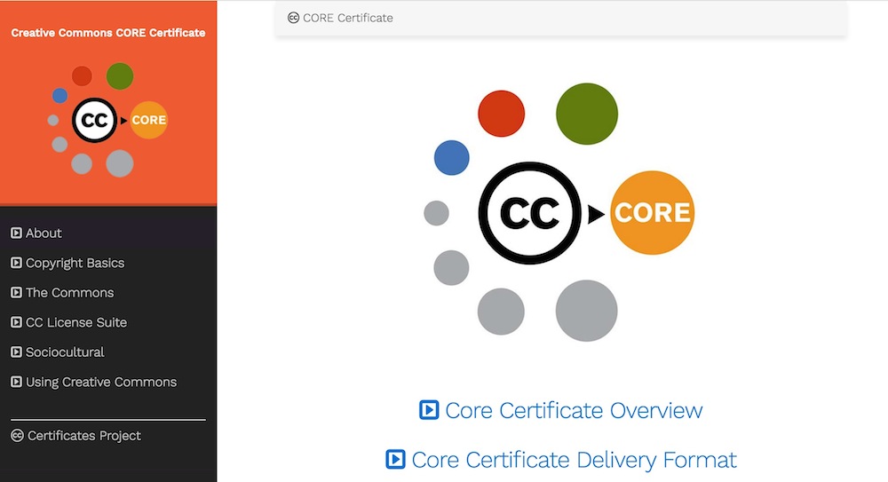Click the sidebar CC CORE logo thumbnail
Screen dimensions: 888x482
(108, 120)
